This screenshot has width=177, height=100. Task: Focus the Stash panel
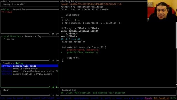click(30, 93)
